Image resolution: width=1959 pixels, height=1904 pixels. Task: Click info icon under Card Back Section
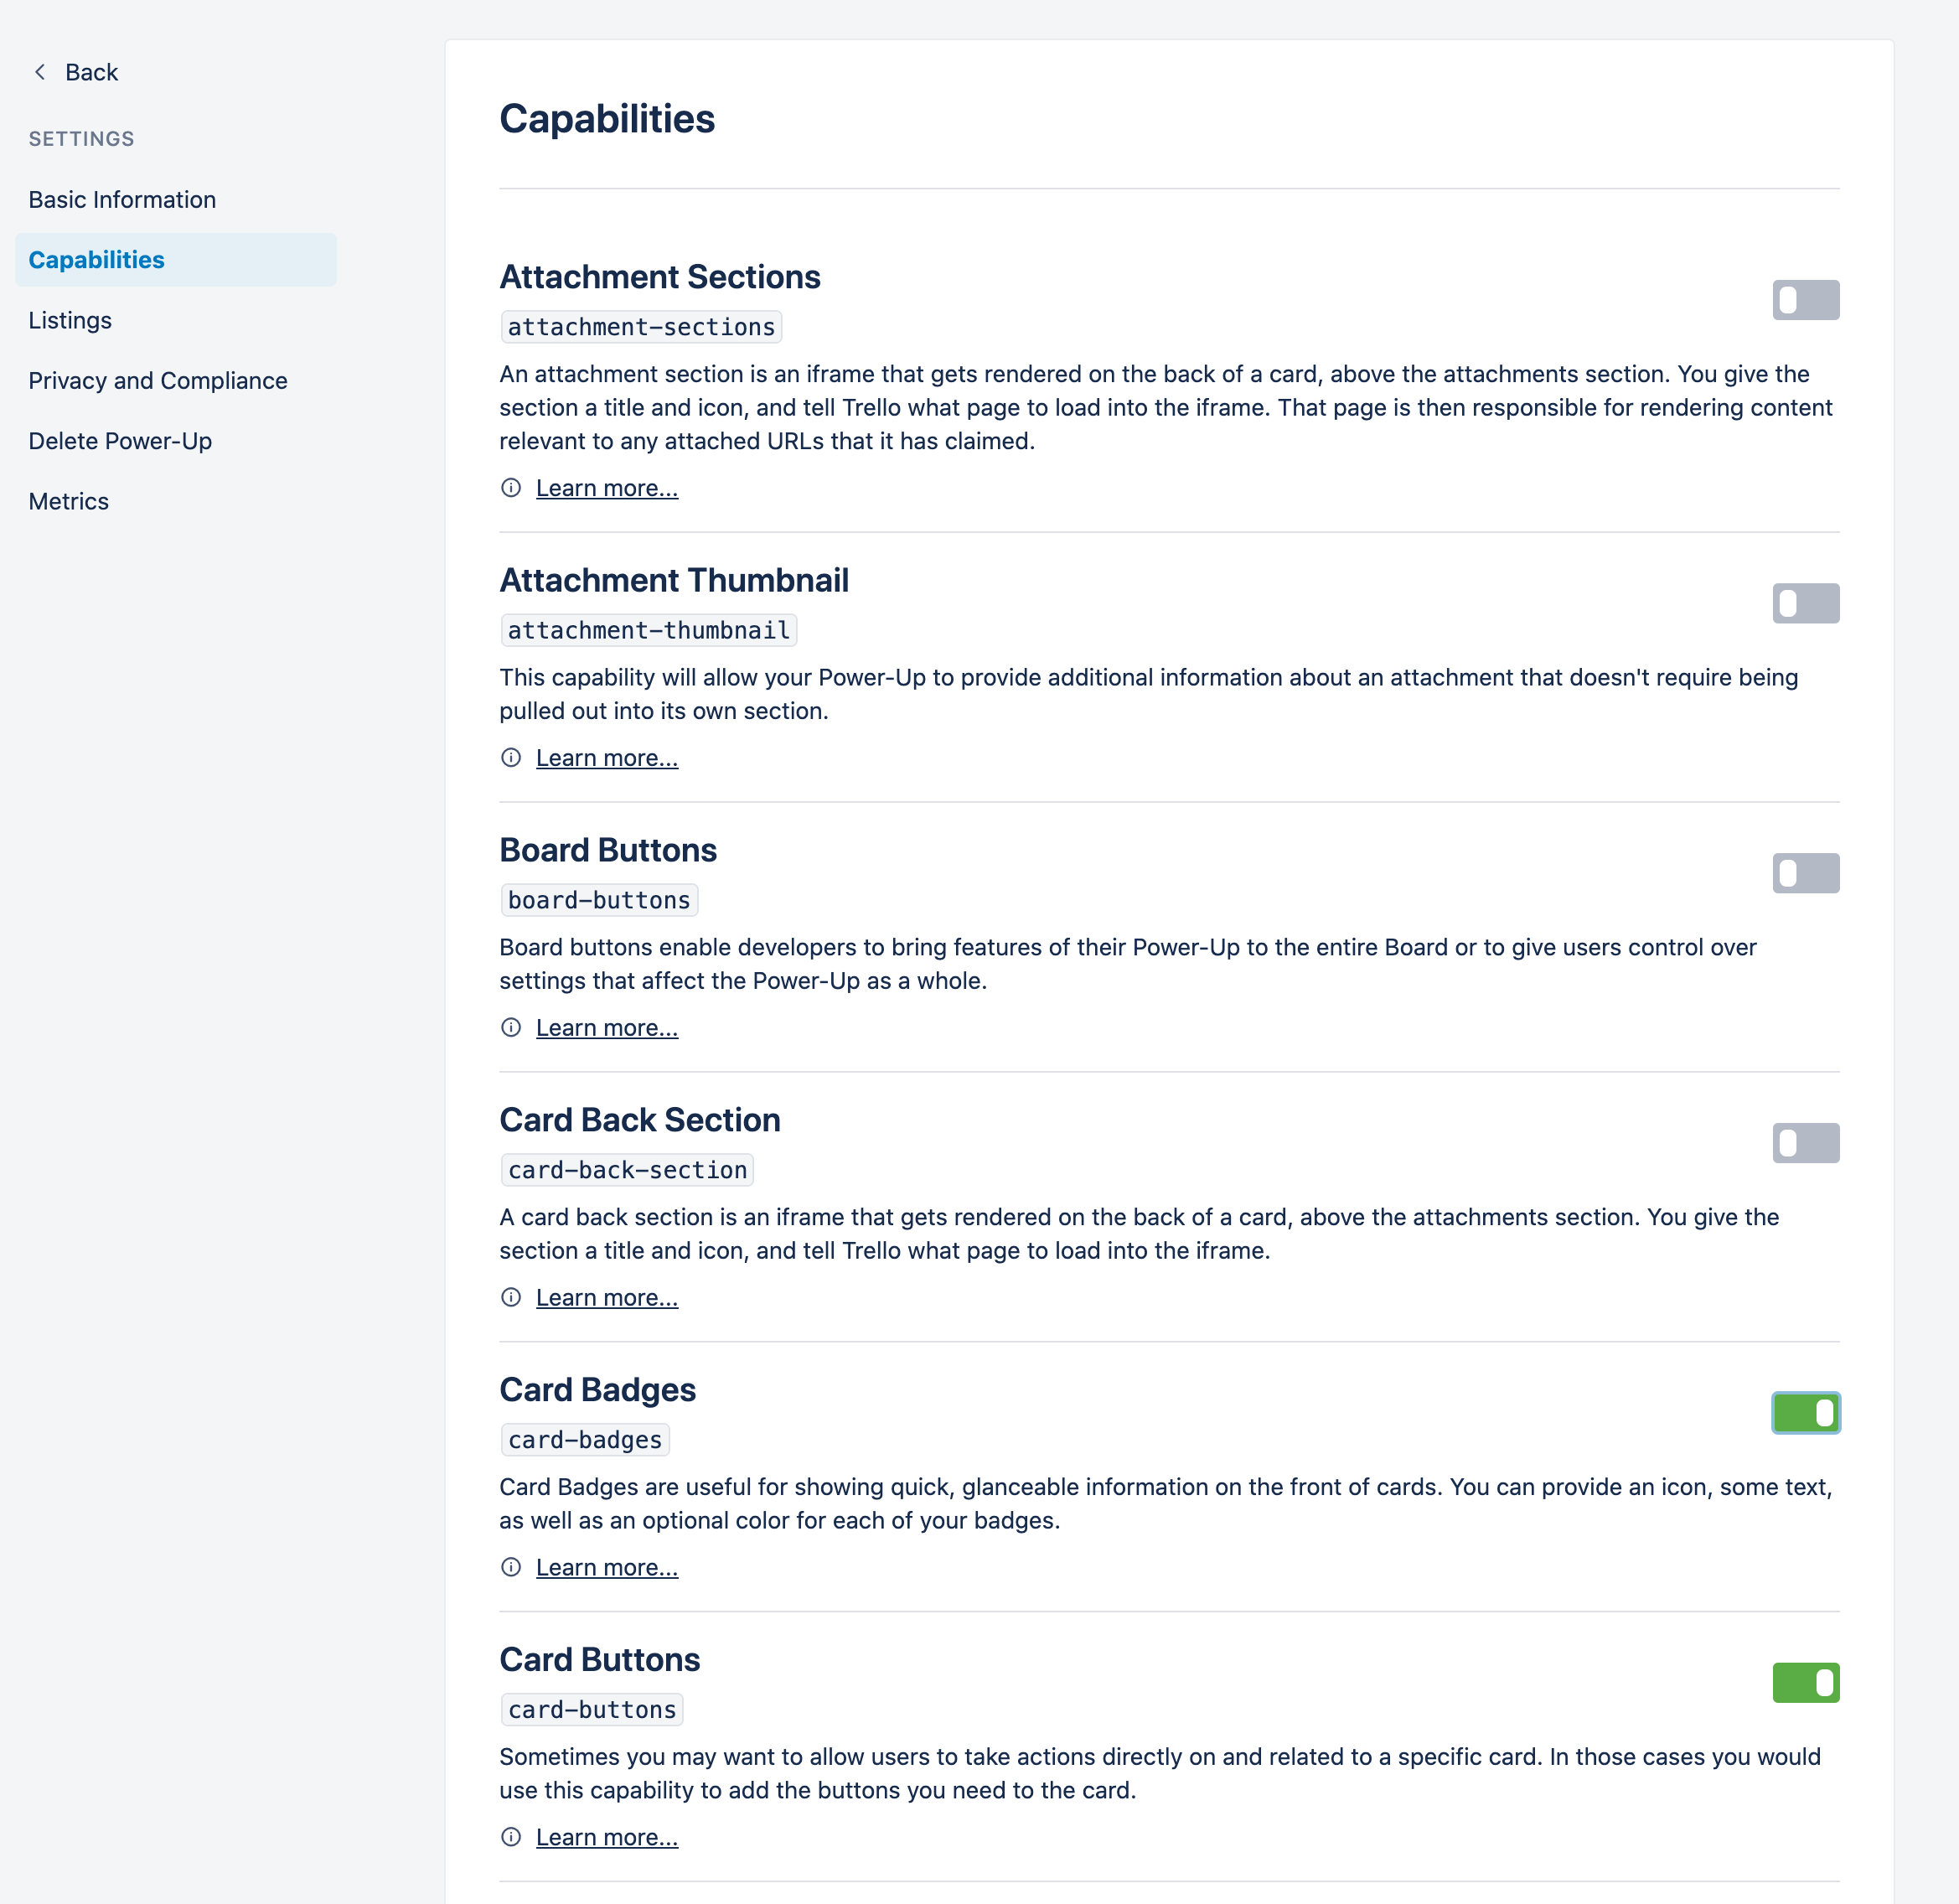[x=511, y=1298]
